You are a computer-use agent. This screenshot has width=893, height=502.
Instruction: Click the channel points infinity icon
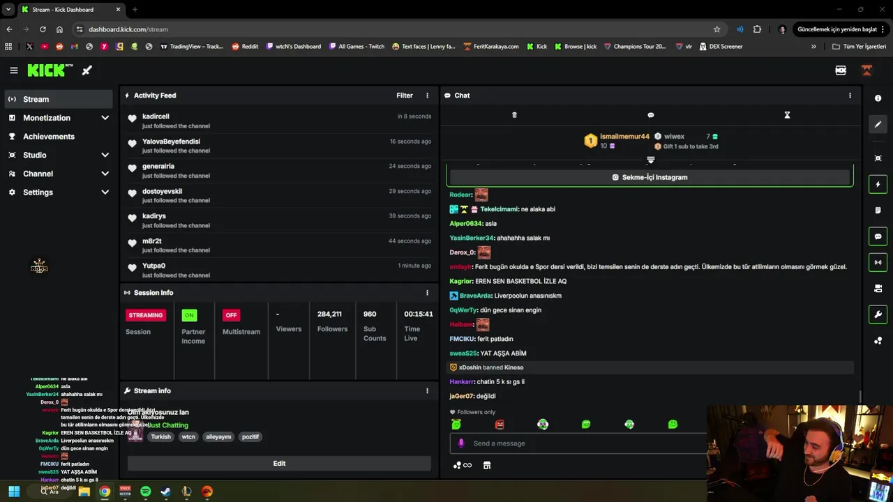coord(462,465)
